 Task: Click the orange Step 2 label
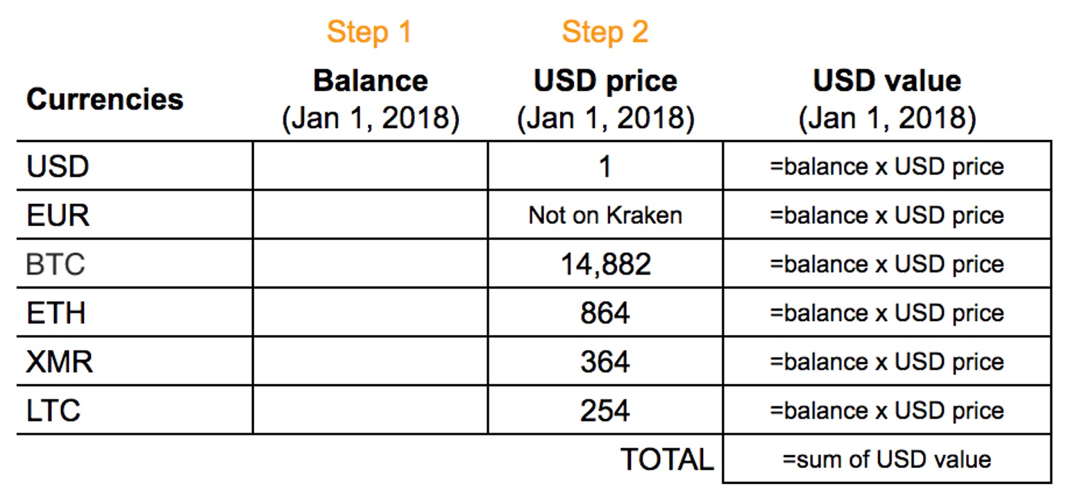point(605,32)
